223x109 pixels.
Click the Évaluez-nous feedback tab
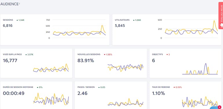point(221,15)
